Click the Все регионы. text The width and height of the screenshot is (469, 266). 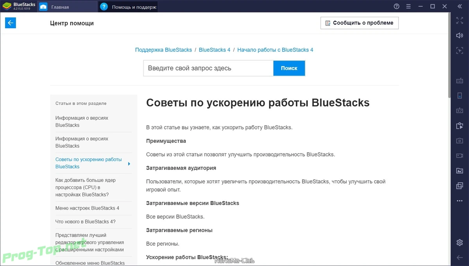coord(163,244)
